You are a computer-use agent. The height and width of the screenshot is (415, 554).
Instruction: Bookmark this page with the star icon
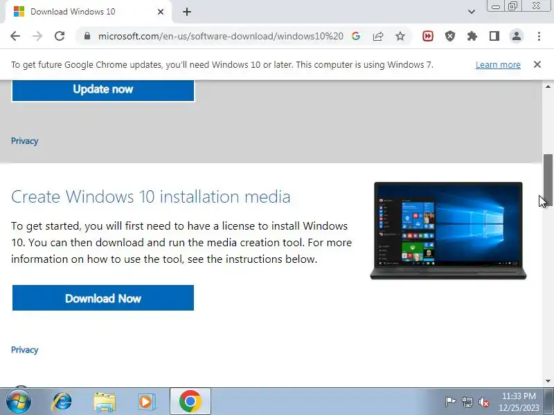pyautogui.click(x=400, y=36)
